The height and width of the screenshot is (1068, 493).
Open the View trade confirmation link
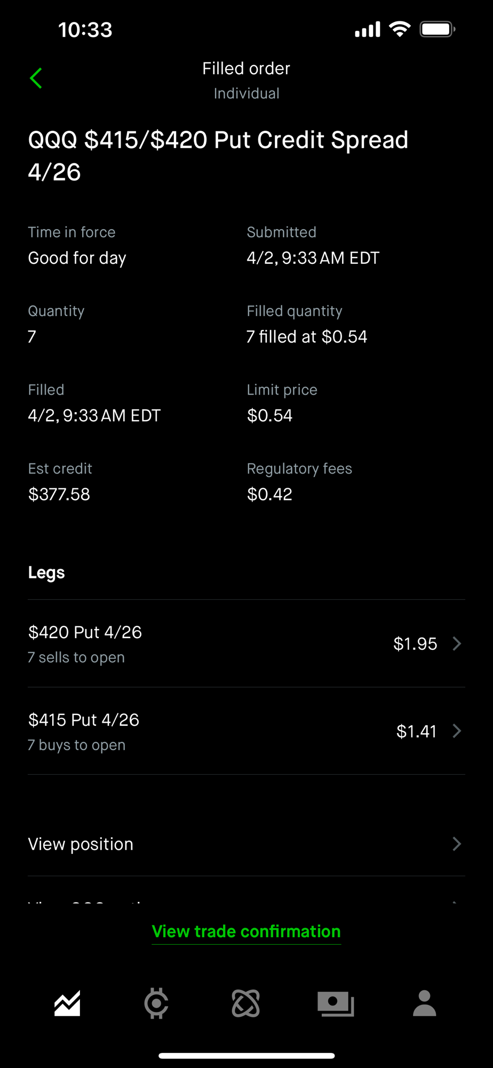point(246,932)
